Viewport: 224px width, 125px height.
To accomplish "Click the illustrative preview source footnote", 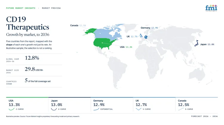I will tap(43, 116).
